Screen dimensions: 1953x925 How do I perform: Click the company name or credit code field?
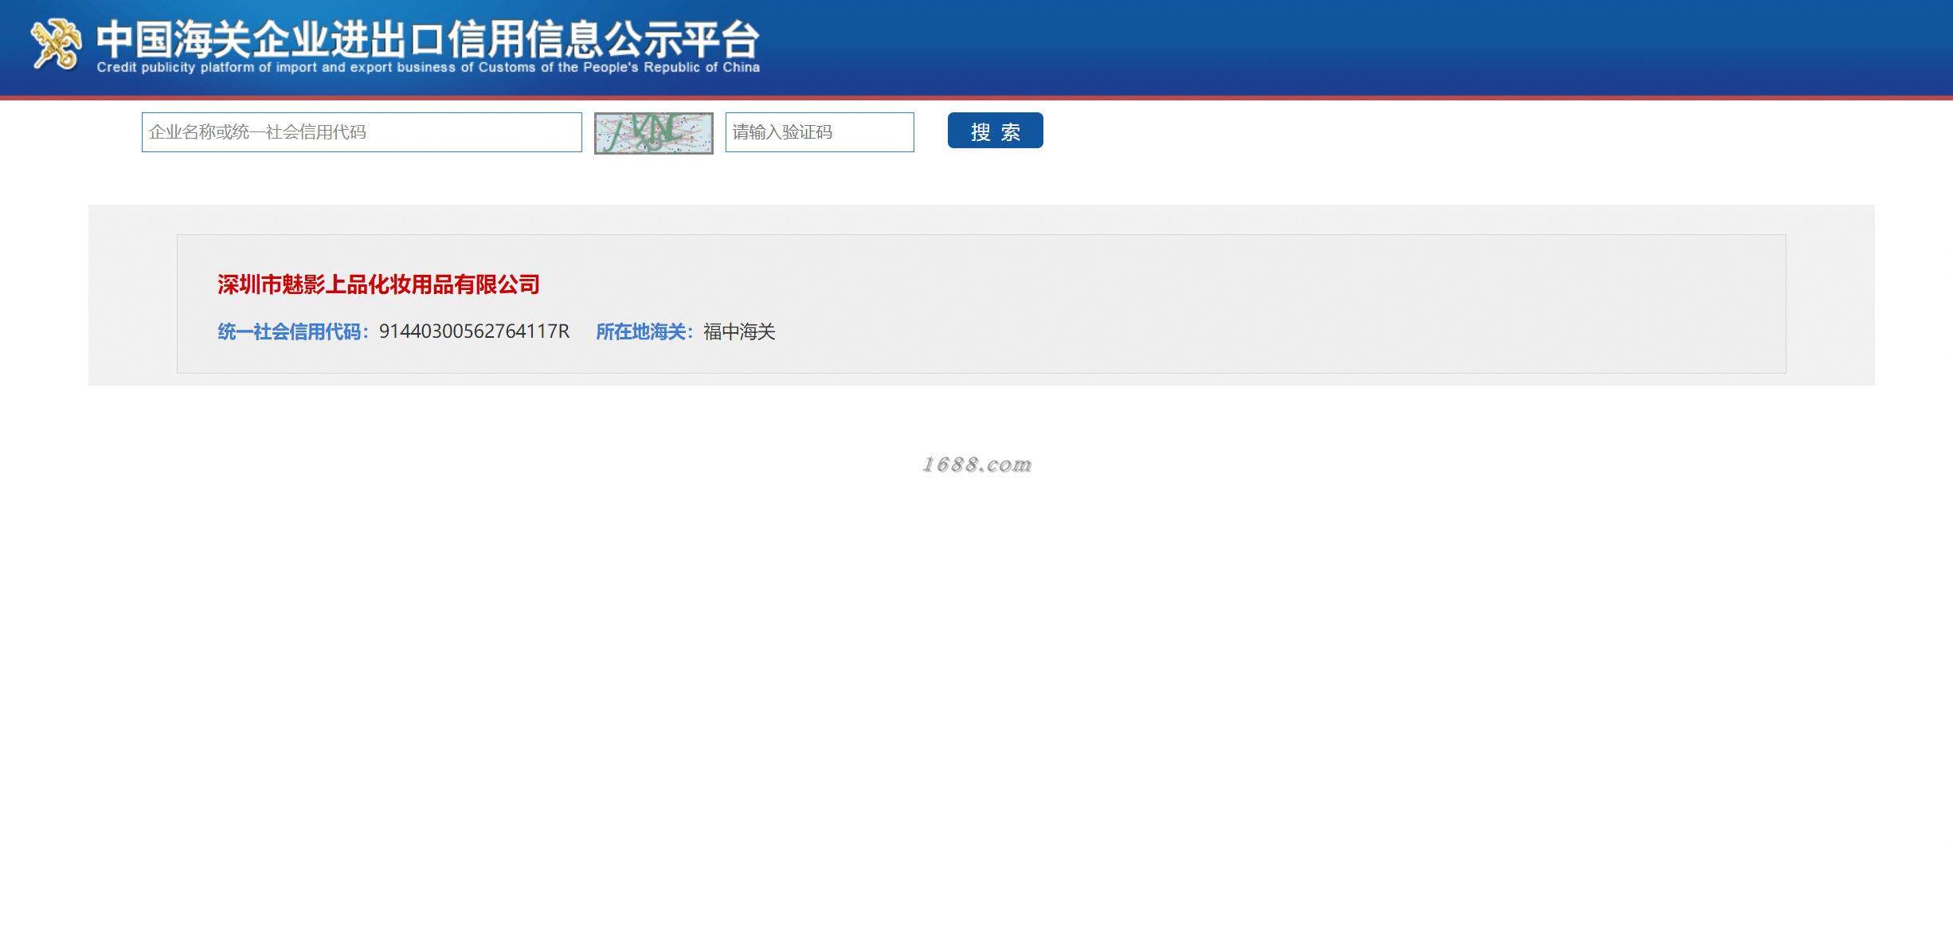coord(362,132)
